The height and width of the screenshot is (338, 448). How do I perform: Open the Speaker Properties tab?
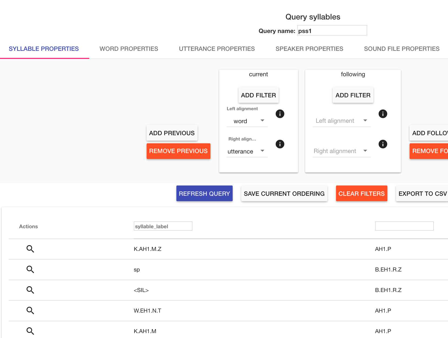point(309,49)
